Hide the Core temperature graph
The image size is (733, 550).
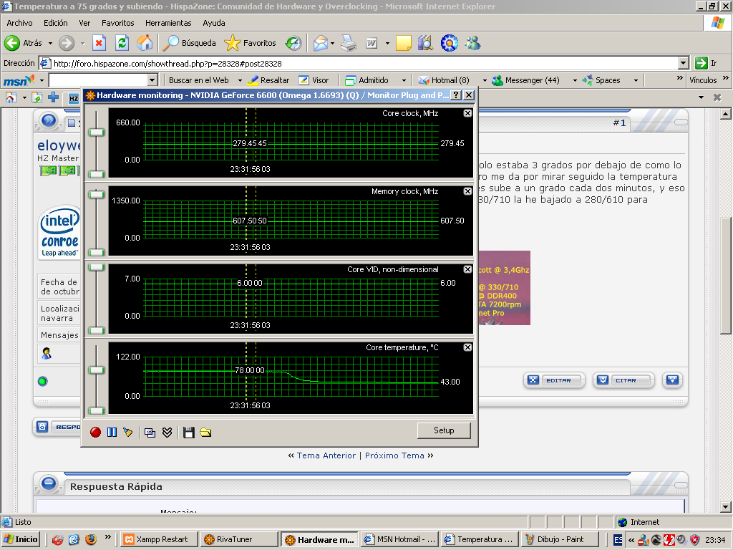tap(467, 347)
